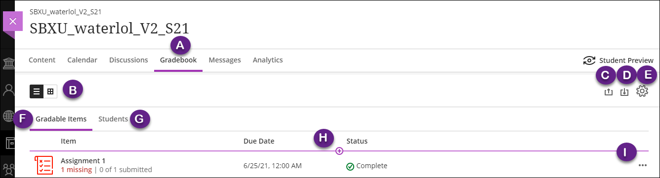This screenshot has height=178, width=660.
Task: Click the institution building icon in sidebar
Action: 8,64
